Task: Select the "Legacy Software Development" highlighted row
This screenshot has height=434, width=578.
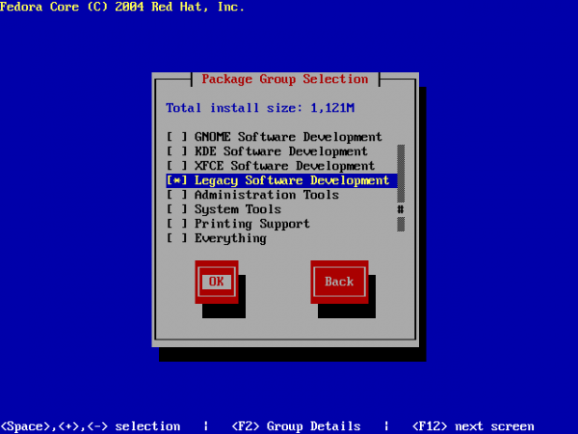Action: 281,180
